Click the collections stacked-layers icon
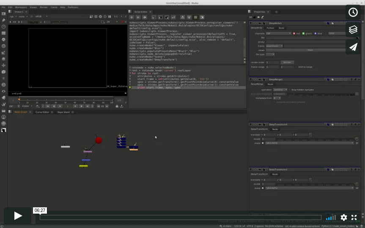This screenshot has width=365, height=228. coord(353,30)
